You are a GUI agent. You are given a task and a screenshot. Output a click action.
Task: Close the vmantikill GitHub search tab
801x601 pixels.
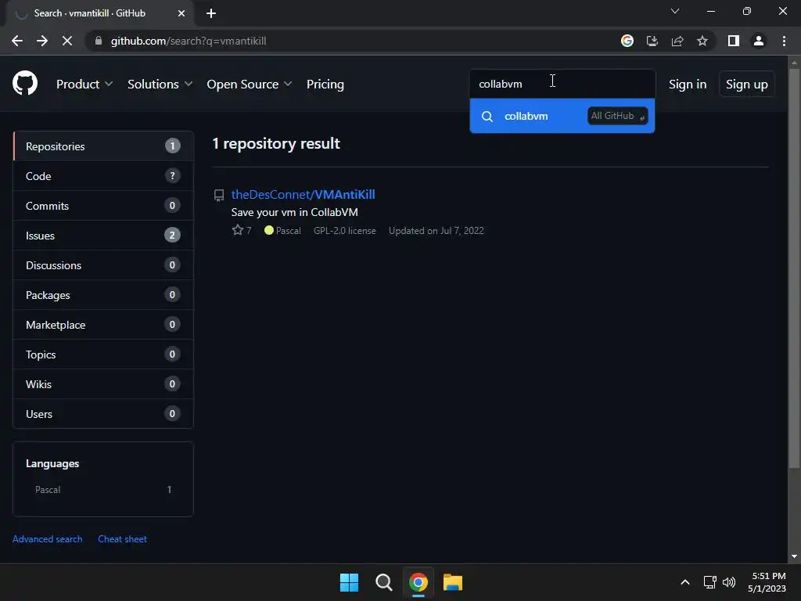coord(181,13)
